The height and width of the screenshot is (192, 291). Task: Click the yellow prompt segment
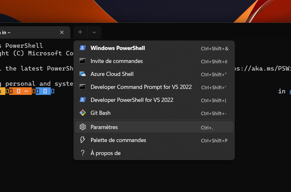click(3, 91)
